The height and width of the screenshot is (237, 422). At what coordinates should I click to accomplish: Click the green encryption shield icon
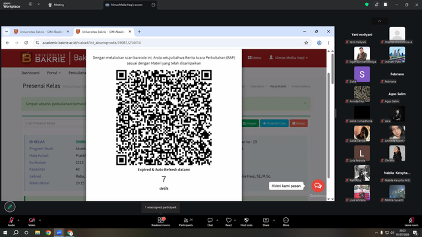coord(367,5)
